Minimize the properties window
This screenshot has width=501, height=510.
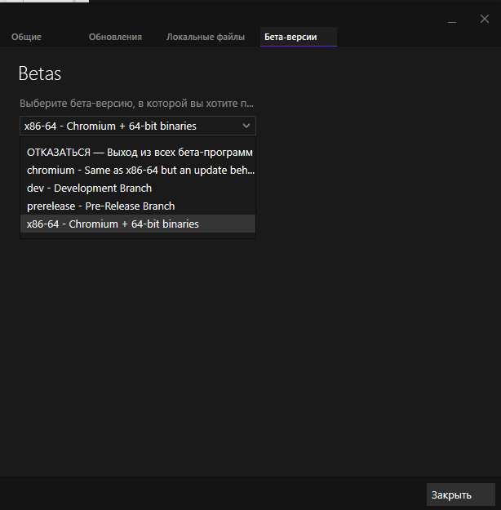tap(451, 19)
